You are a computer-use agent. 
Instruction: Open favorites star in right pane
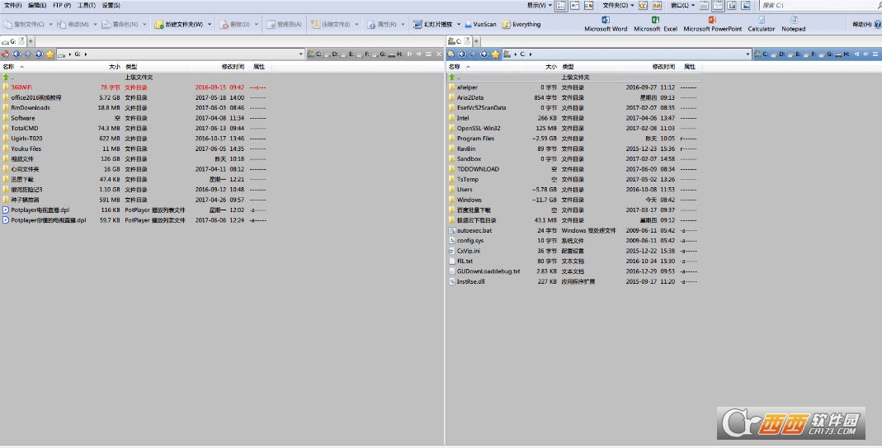pos(495,54)
